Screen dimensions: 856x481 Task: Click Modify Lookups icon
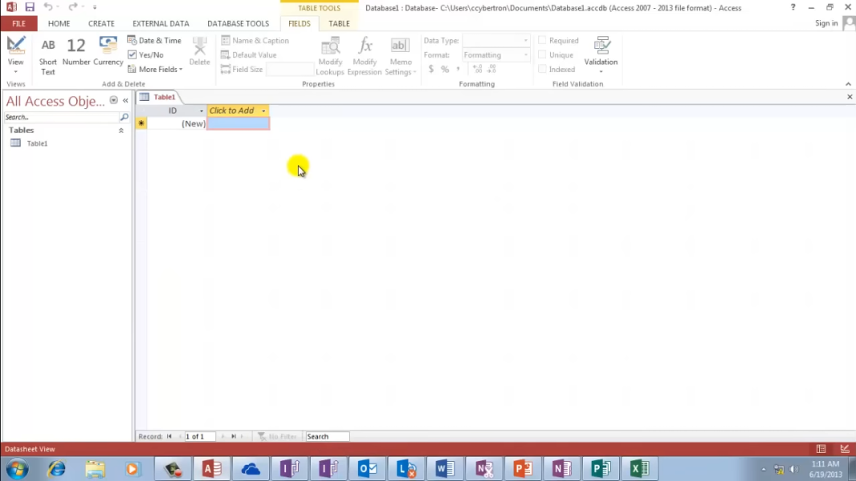pyautogui.click(x=330, y=46)
